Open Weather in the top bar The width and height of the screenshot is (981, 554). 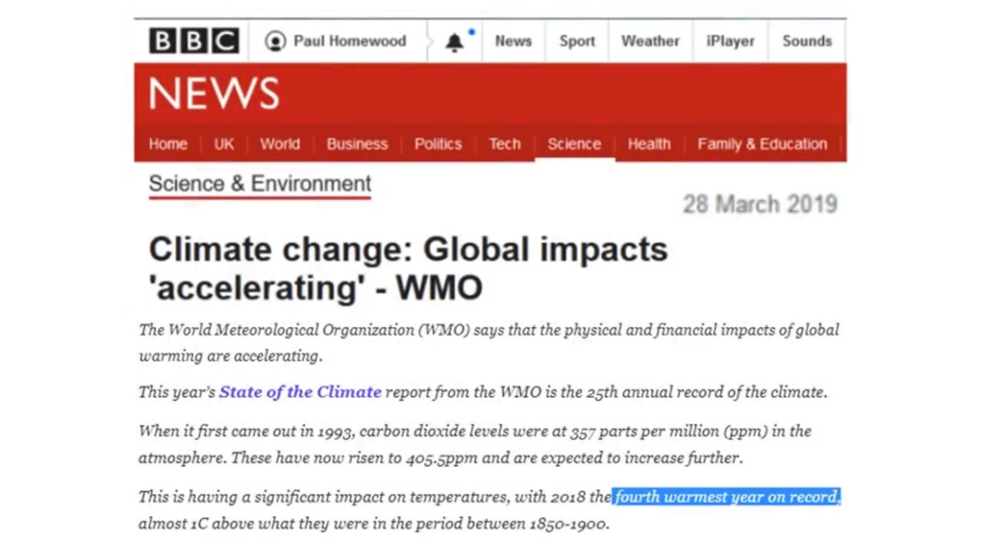[650, 42]
